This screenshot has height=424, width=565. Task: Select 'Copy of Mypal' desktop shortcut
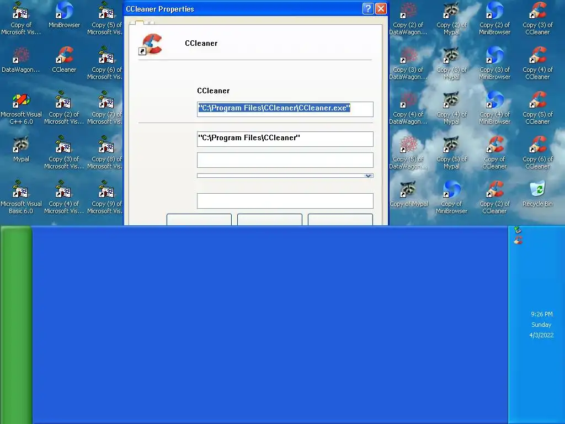tap(409, 194)
